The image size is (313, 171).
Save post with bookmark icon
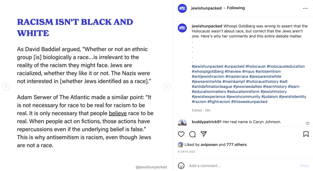point(306,134)
